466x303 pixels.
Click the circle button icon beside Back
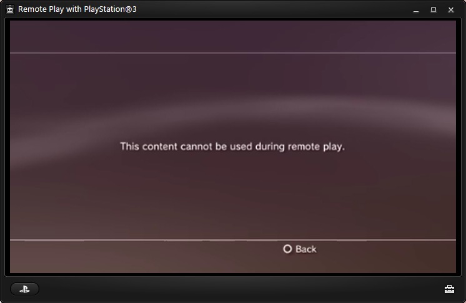tap(287, 249)
